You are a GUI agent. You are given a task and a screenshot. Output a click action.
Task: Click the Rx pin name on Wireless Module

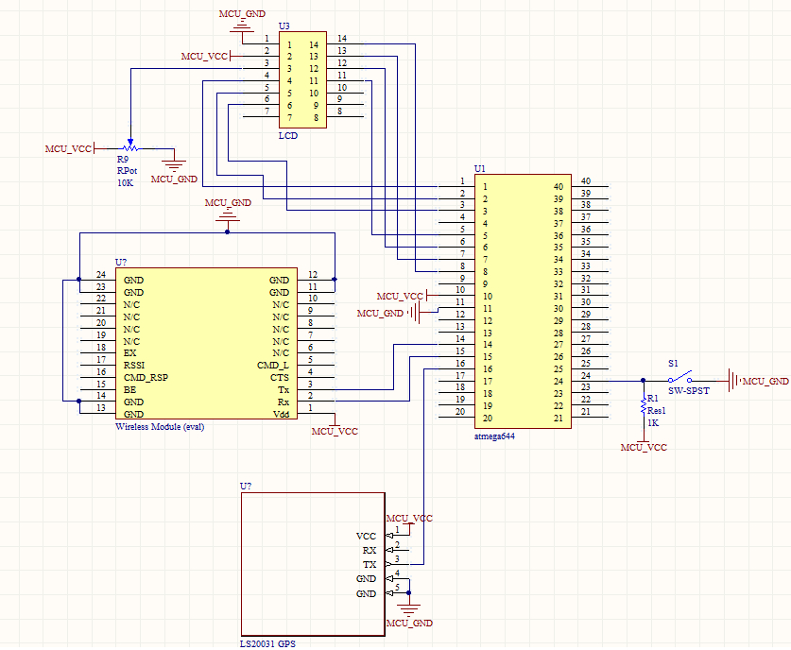283,402
